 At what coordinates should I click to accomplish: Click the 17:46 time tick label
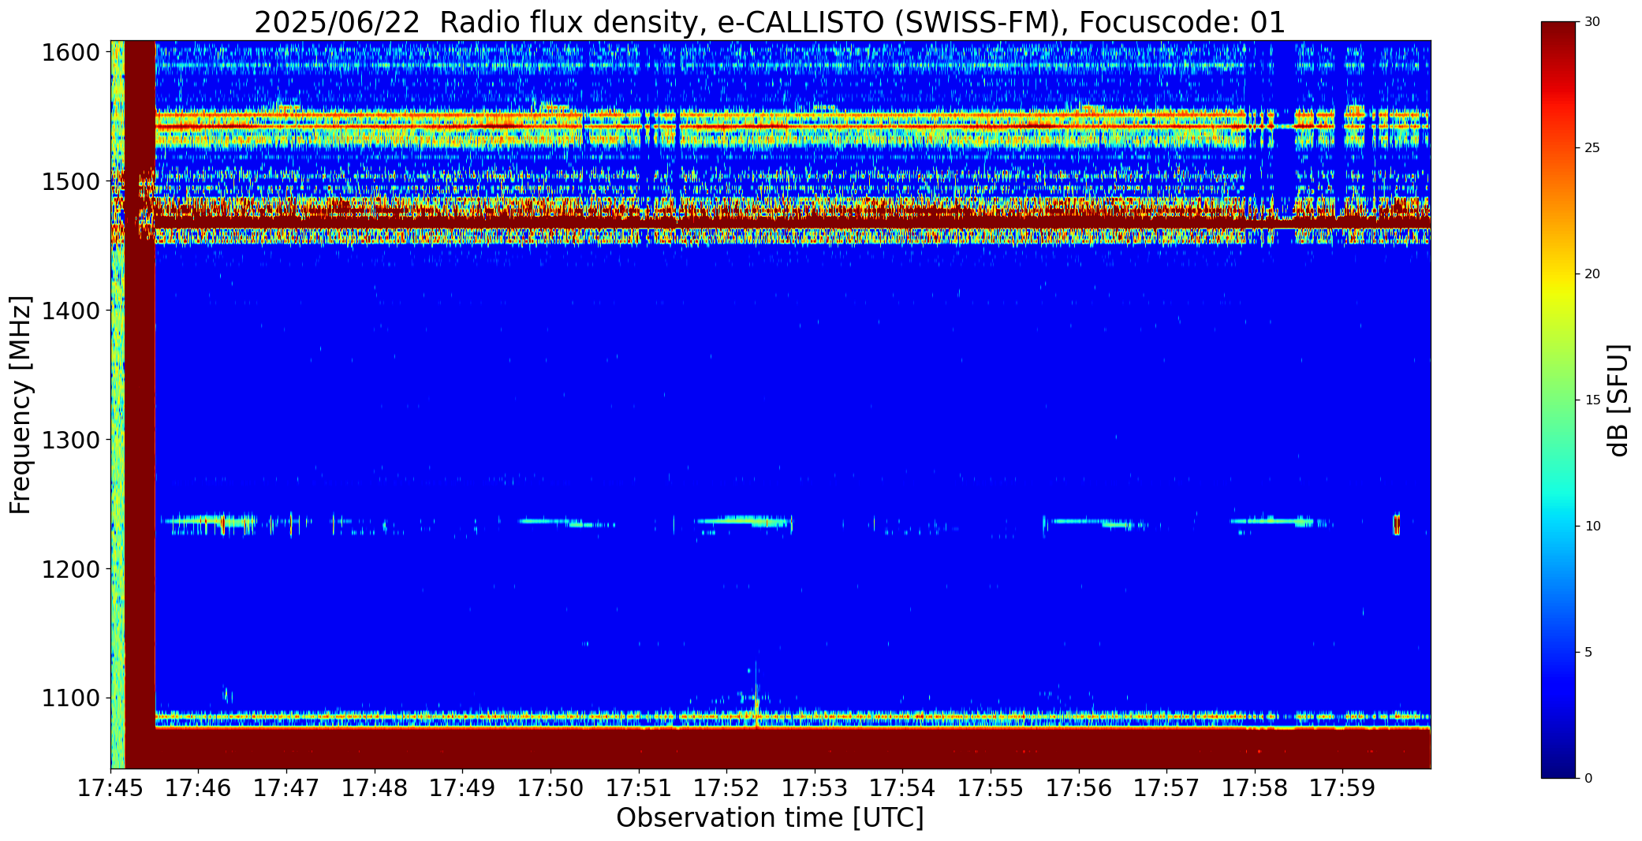199,788
